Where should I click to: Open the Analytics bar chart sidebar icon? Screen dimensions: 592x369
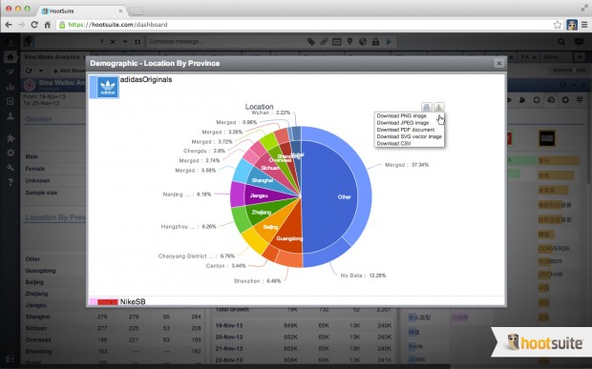11,87
